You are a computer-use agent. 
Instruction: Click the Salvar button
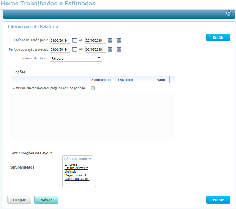[x=46, y=200]
